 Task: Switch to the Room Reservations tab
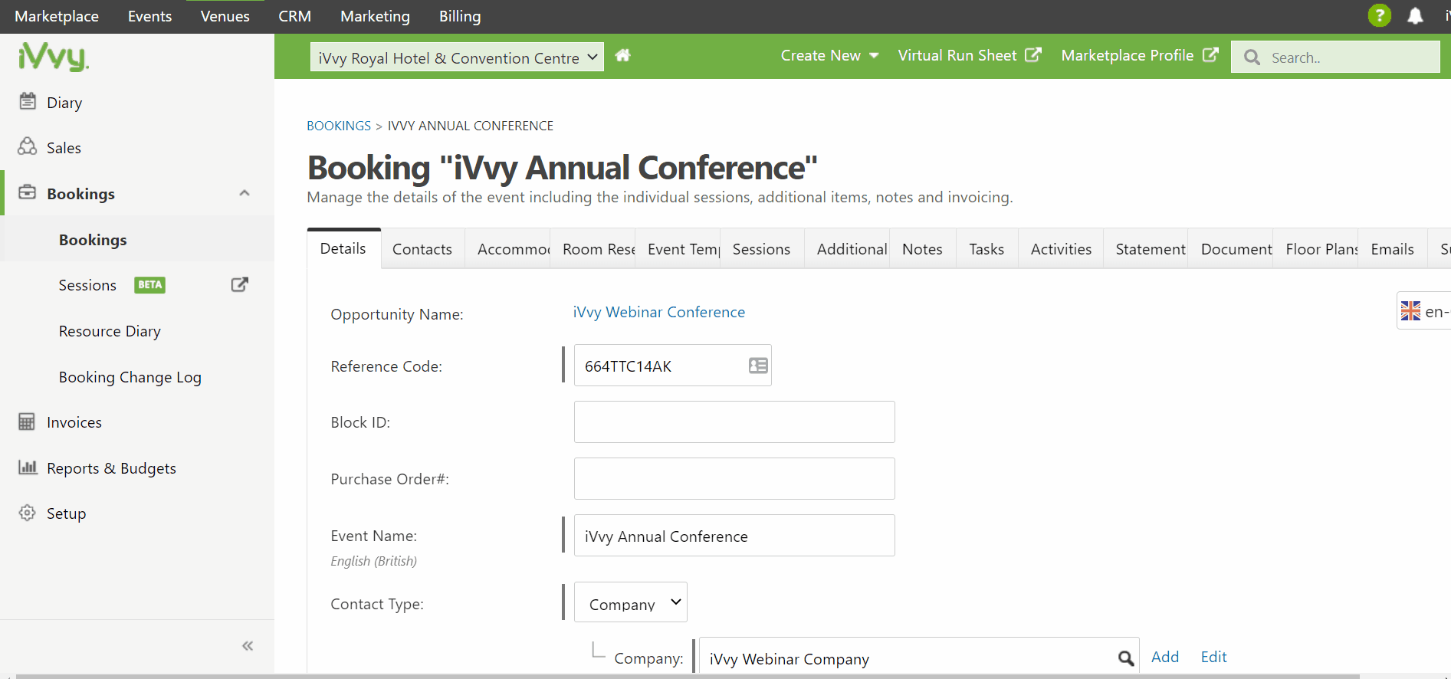click(593, 249)
